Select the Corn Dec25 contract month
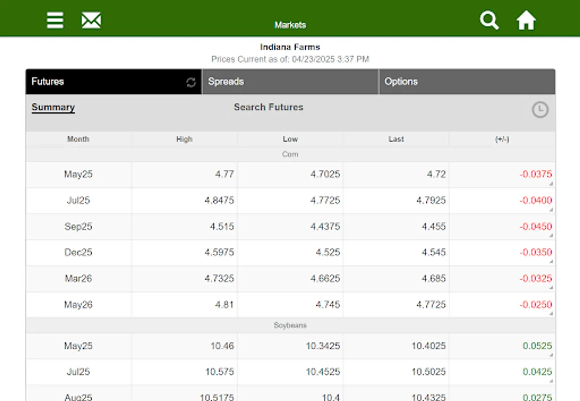This screenshot has width=580, height=401. tap(78, 253)
